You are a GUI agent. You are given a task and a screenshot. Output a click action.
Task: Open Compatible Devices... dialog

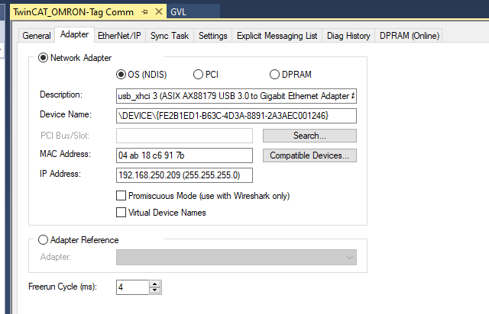point(309,155)
